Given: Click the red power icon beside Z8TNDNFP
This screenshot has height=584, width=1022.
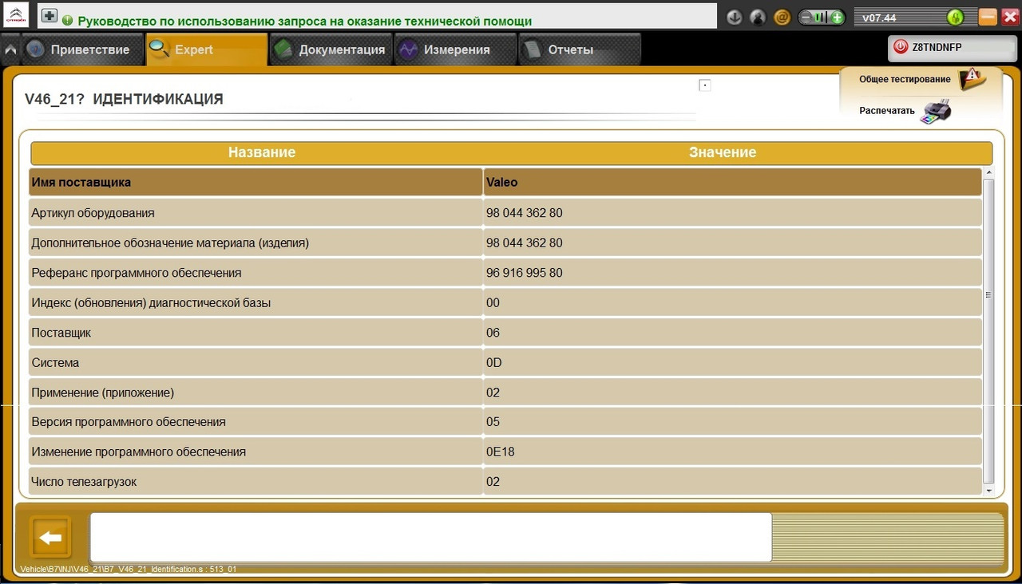Looking at the screenshot, I should click(x=901, y=47).
